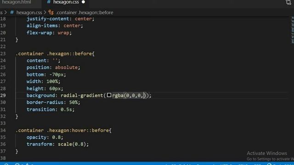This screenshot has width=294, height=165.
Task: Click 'transform: scale(0.8);' declaration
Action: coord(57,144)
